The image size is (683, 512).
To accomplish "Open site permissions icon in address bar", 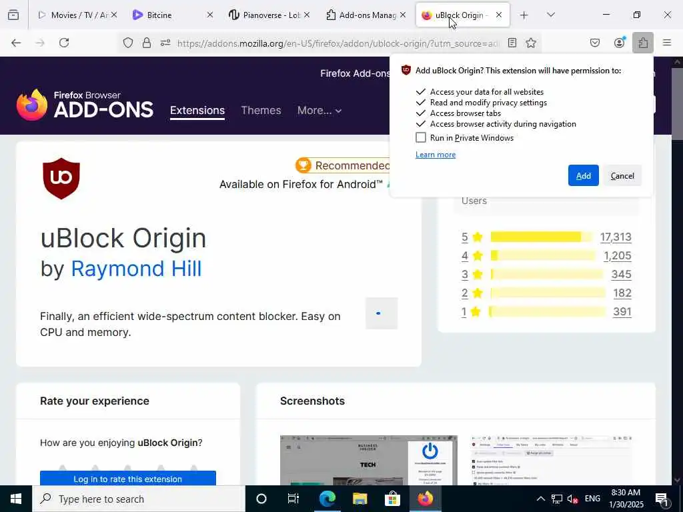I will (165, 43).
